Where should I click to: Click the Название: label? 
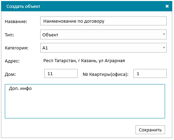pyautogui.click(x=16, y=22)
